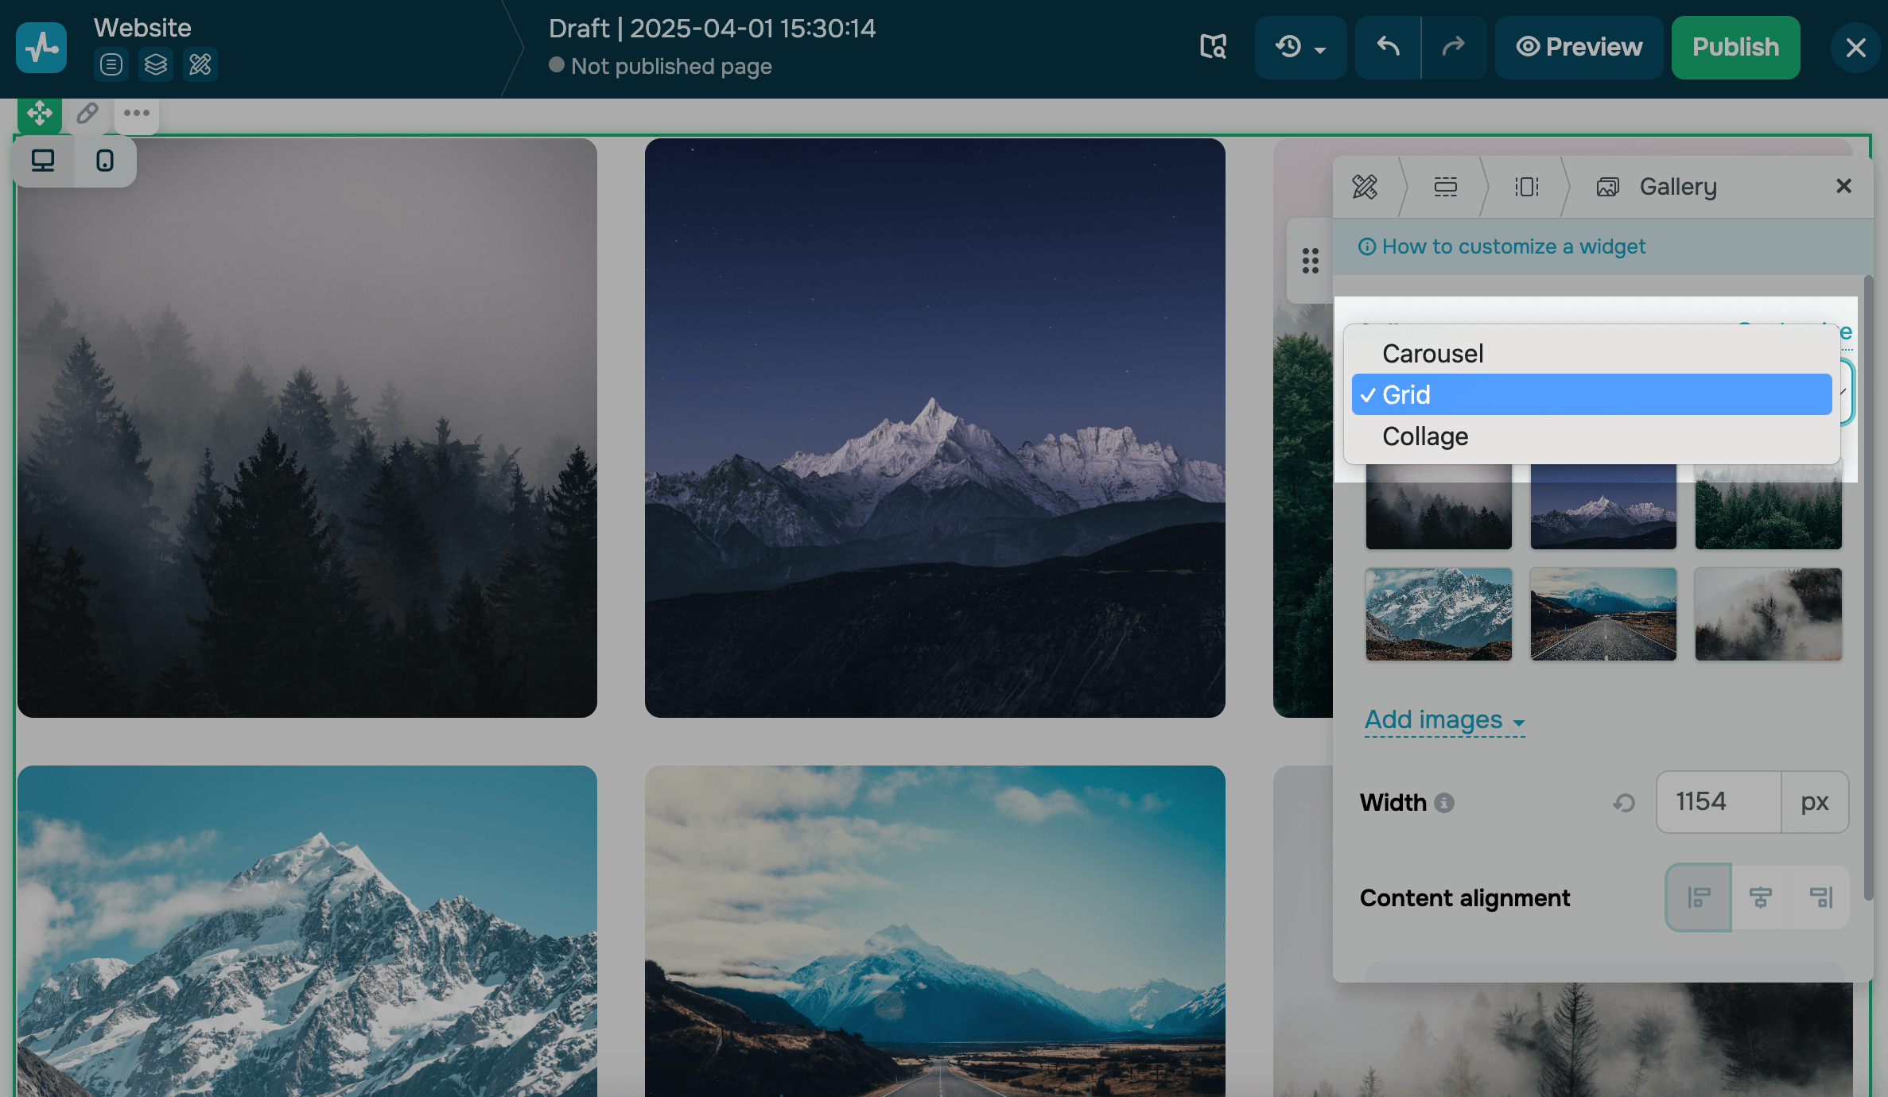Screen dimensions: 1888x1097
Task: Choose Carousel from the layout list
Action: (1432, 354)
